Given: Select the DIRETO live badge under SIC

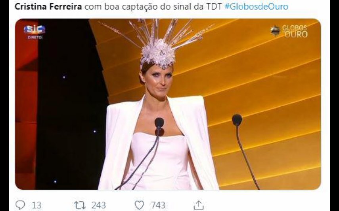Looking at the screenshot, I should pyautogui.click(x=35, y=37).
